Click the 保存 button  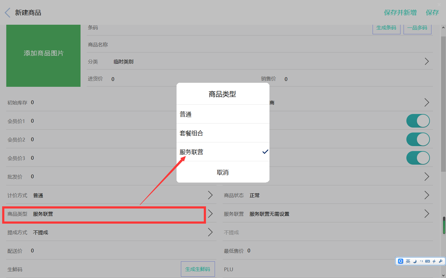pos(432,13)
